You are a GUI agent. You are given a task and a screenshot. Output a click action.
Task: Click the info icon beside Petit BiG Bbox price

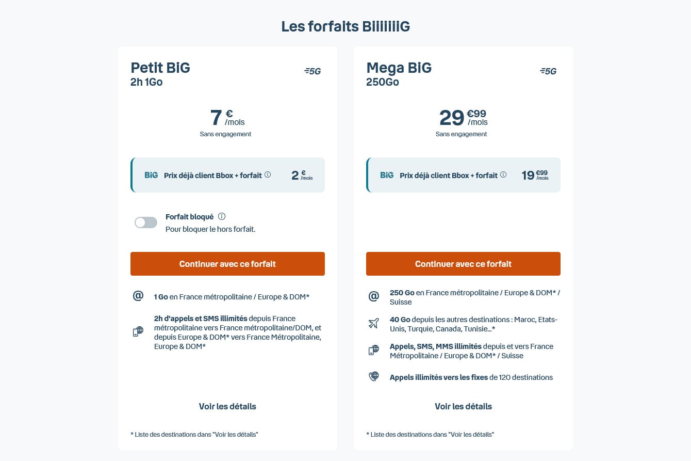pos(268,174)
